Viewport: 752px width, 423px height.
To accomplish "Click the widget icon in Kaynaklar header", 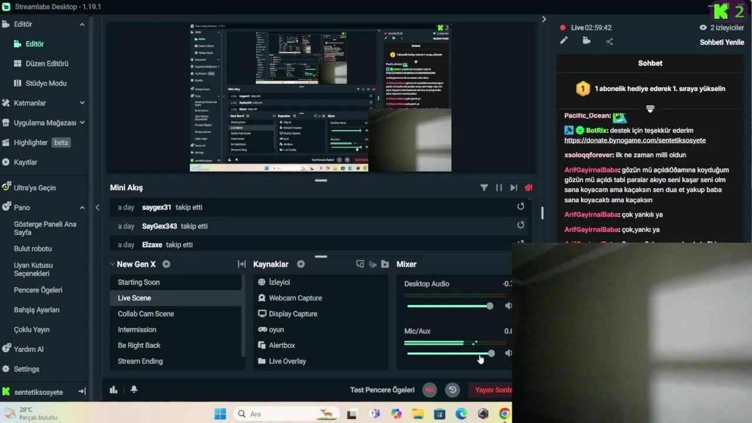I will pyautogui.click(x=360, y=264).
